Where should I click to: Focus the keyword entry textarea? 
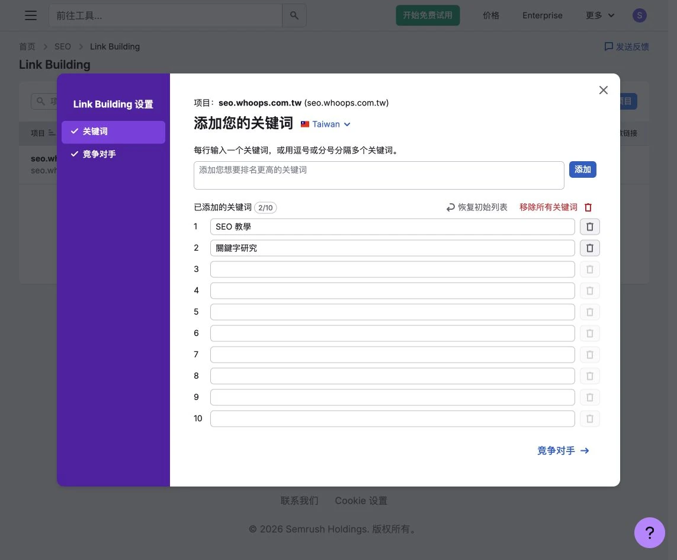pos(378,175)
